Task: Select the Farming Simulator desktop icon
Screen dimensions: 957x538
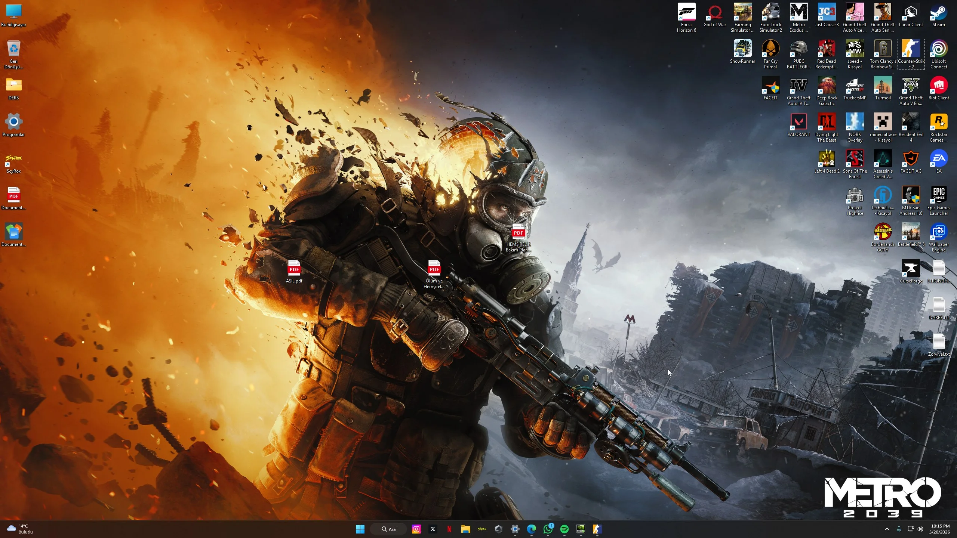Action: click(742, 18)
